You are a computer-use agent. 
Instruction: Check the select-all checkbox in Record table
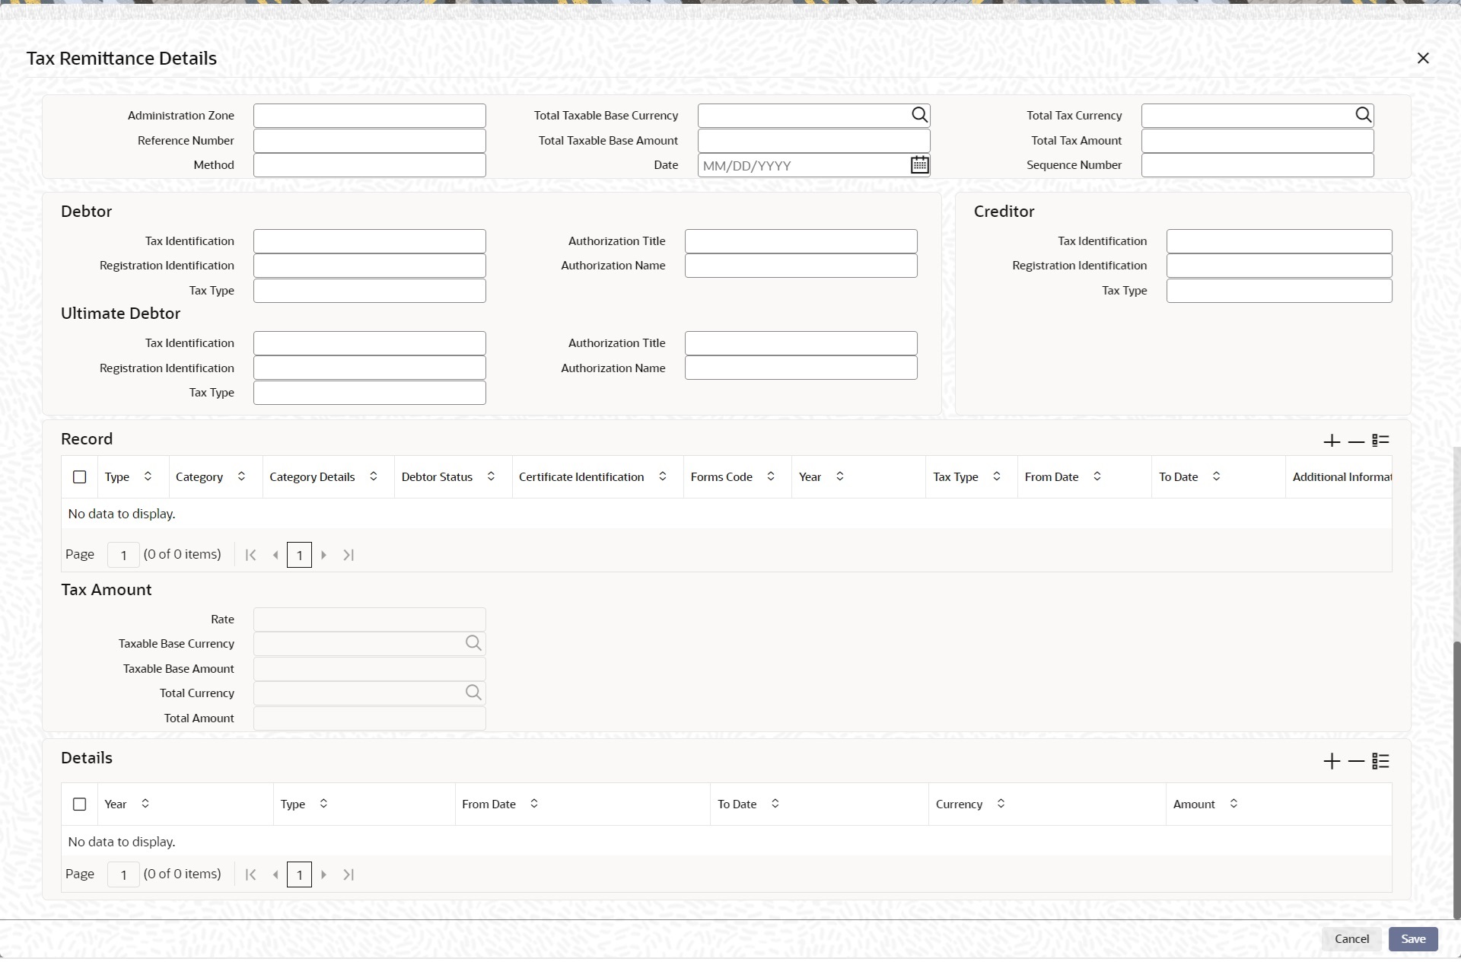[x=79, y=477]
